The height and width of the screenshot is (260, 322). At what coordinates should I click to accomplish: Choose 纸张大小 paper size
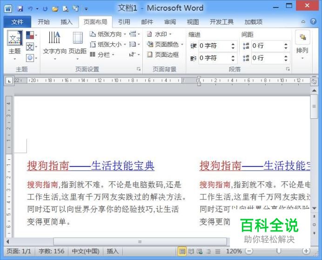click(107, 44)
